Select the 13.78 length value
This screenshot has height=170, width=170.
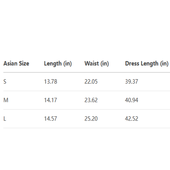coord(50,82)
